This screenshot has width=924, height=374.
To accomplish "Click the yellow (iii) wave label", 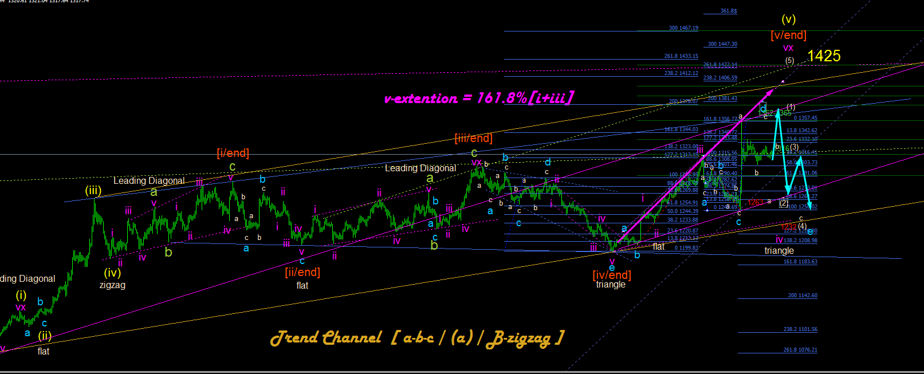I will pos(93,191).
